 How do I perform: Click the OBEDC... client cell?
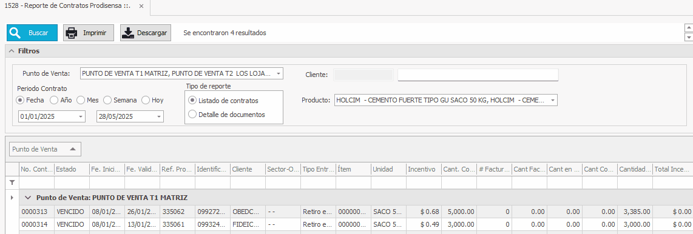coord(248,212)
